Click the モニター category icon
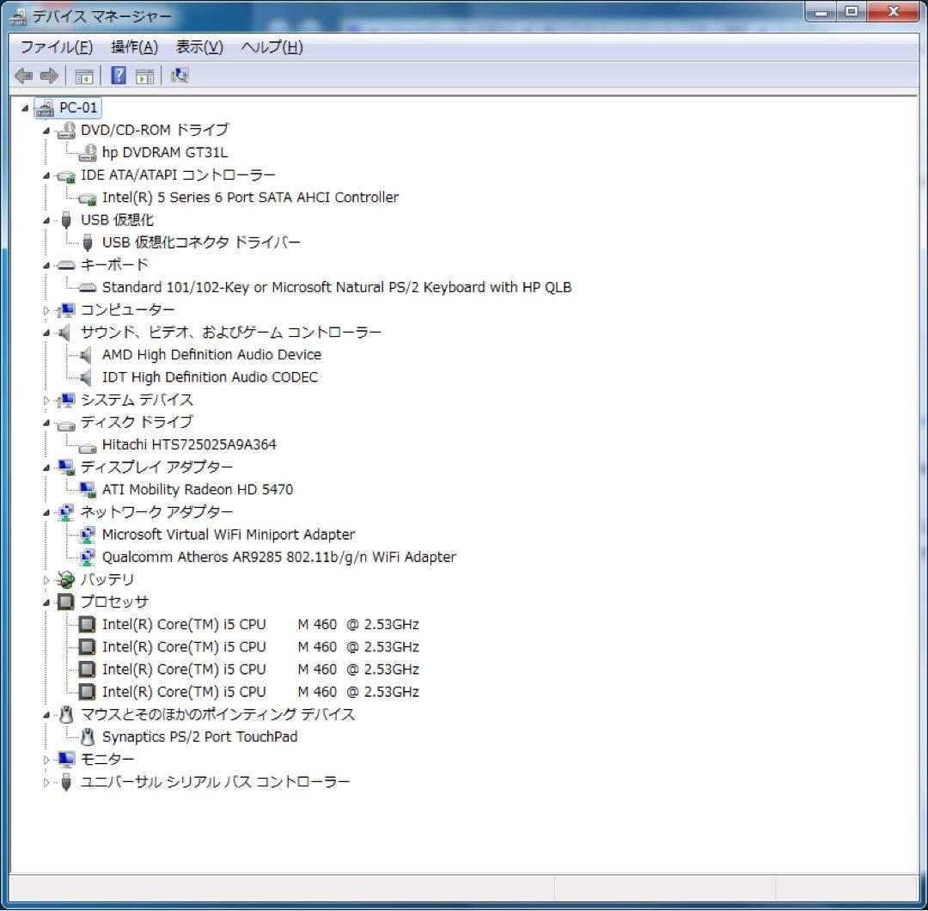This screenshot has width=928, height=911. pyautogui.click(x=65, y=760)
